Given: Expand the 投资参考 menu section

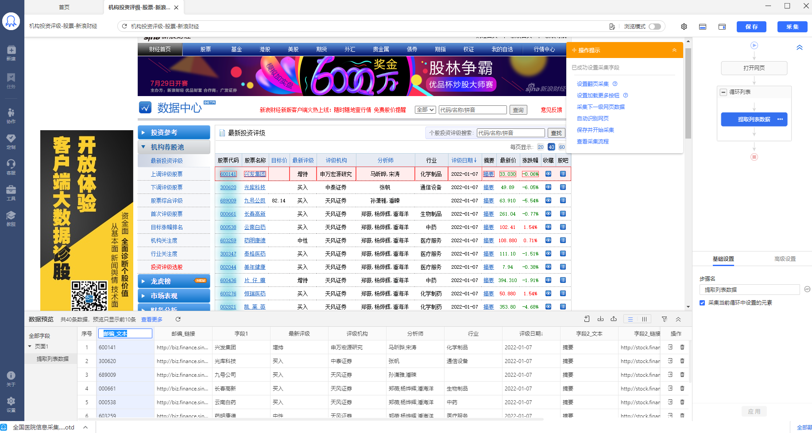Looking at the screenshot, I should click(x=174, y=132).
